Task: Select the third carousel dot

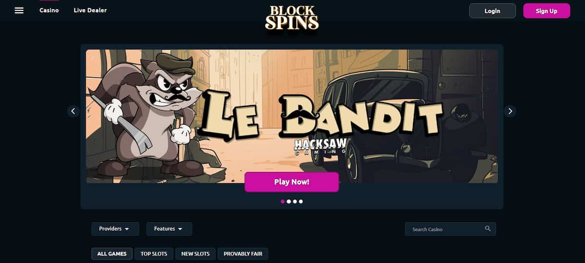Action: click(294, 201)
